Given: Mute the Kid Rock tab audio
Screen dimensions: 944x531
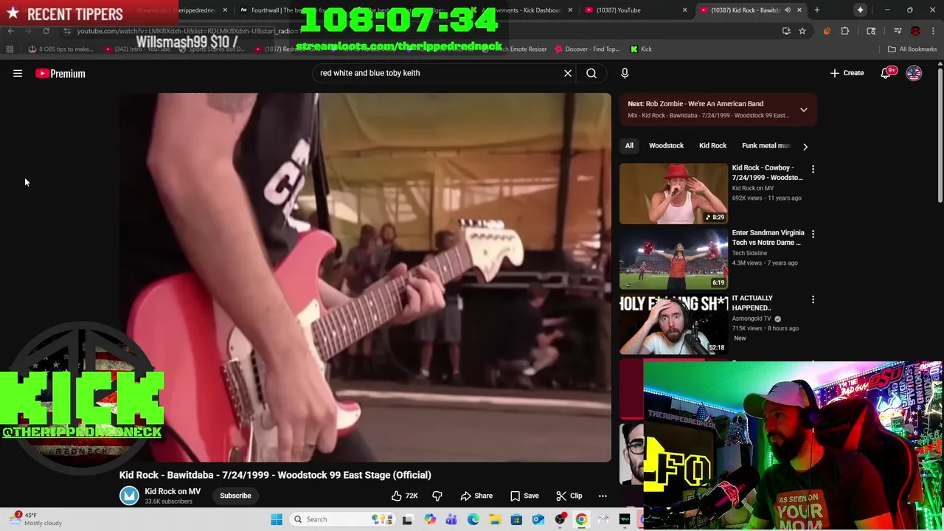Looking at the screenshot, I should [x=787, y=10].
